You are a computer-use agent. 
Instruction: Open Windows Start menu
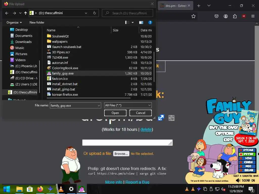click(7, 189)
